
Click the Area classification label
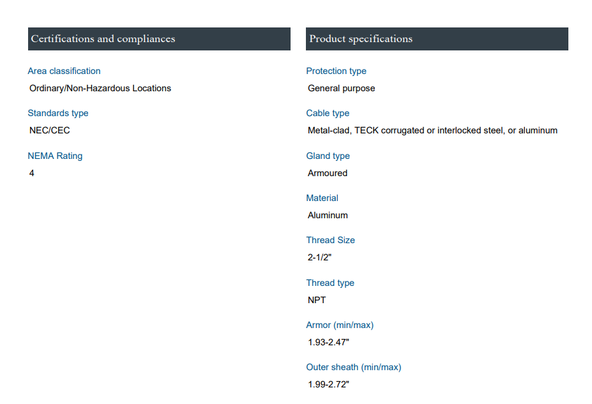point(64,71)
